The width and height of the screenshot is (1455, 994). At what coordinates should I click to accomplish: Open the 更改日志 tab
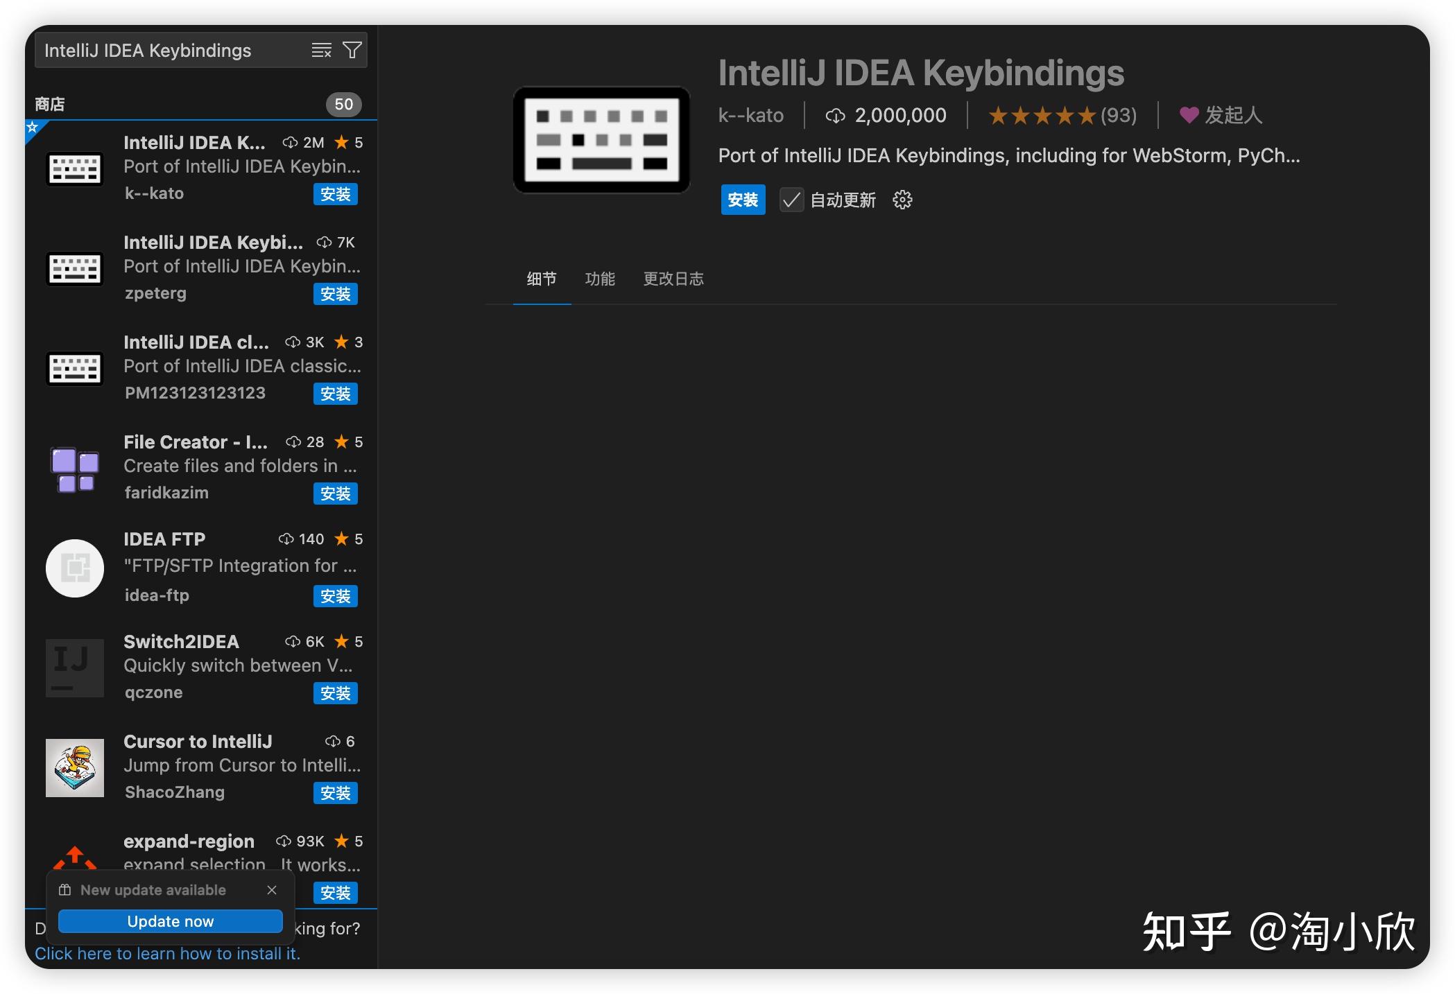pos(673,279)
